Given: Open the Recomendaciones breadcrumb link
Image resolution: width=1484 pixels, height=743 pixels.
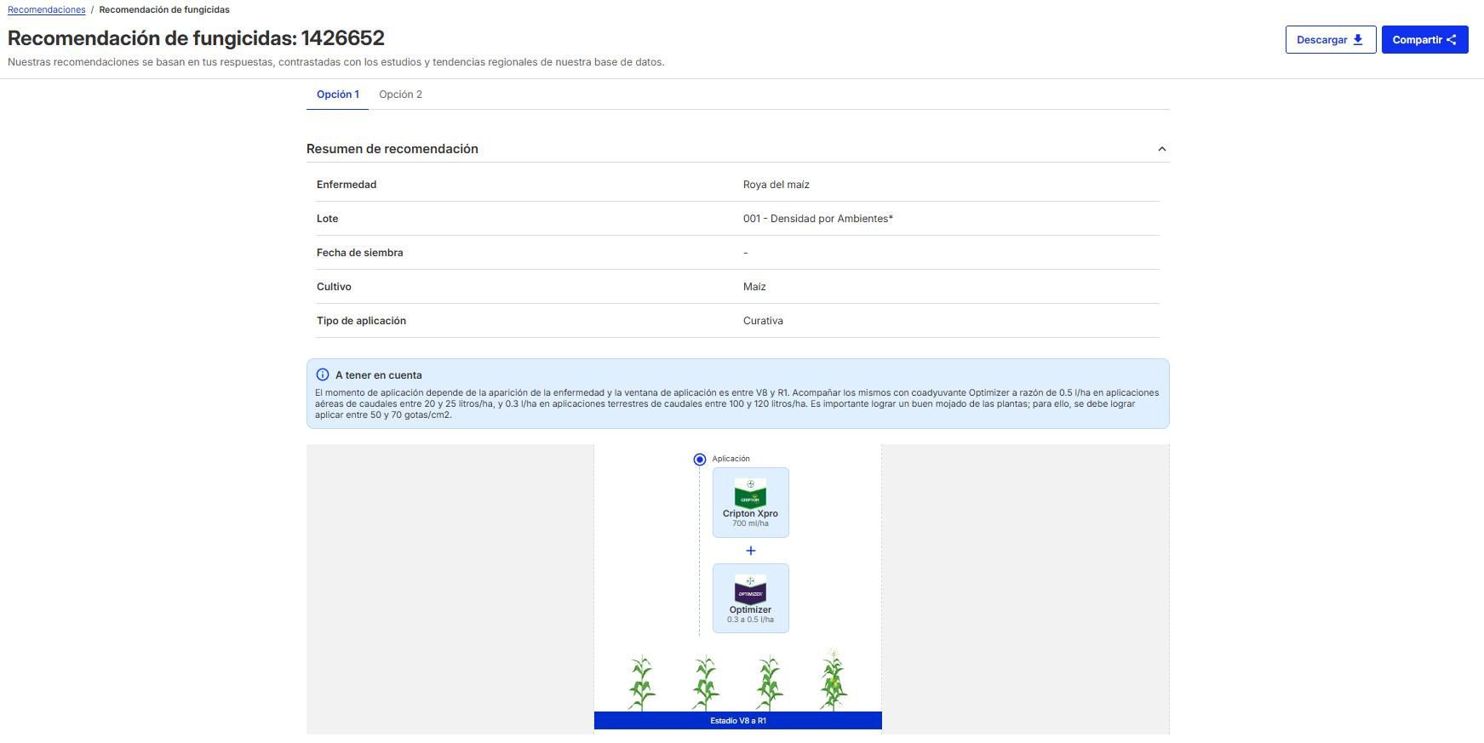Looking at the screenshot, I should pyautogui.click(x=47, y=10).
